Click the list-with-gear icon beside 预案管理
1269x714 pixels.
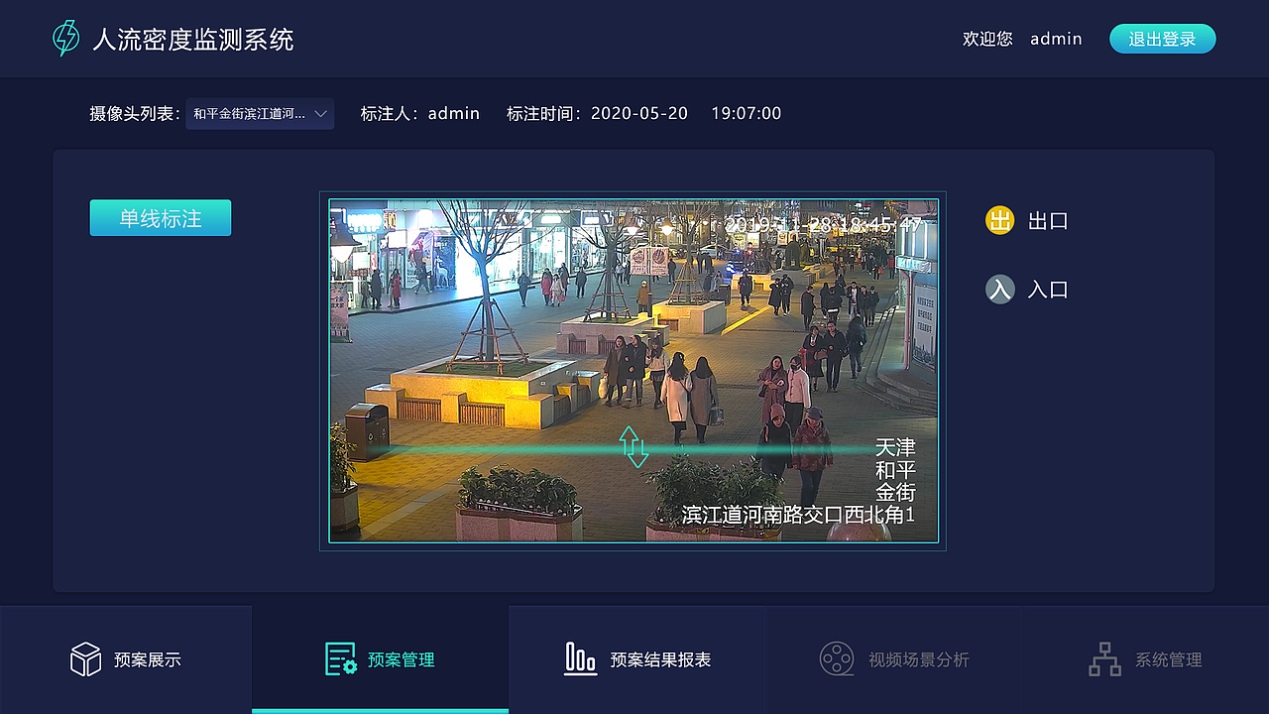339,657
